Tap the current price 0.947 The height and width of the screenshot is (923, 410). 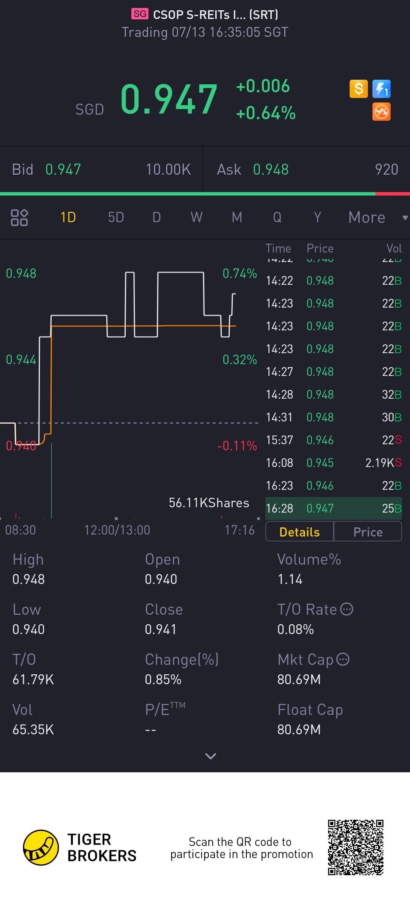pos(169,99)
